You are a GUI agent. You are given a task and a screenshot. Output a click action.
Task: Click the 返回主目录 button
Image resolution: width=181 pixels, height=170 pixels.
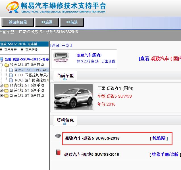tap(18, 22)
